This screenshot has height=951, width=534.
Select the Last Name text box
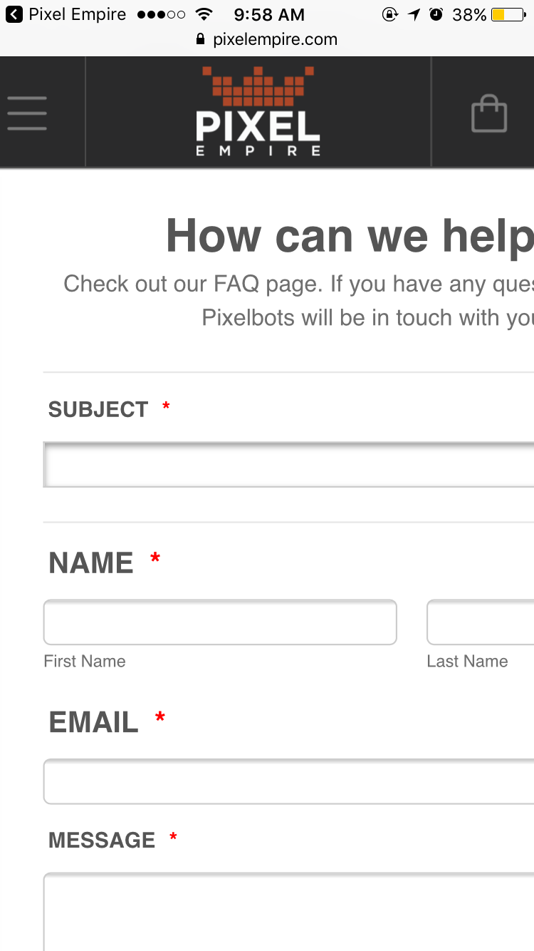click(481, 622)
